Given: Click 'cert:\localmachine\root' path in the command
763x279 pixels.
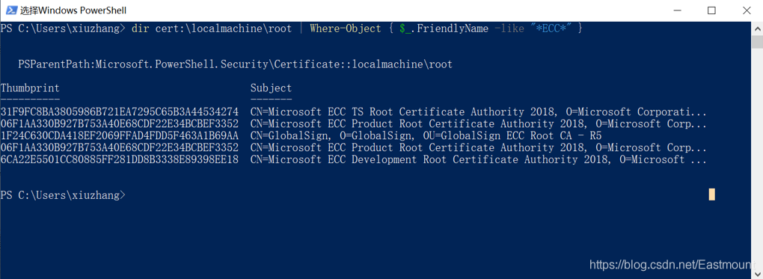Looking at the screenshot, I should (x=224, y=28).
